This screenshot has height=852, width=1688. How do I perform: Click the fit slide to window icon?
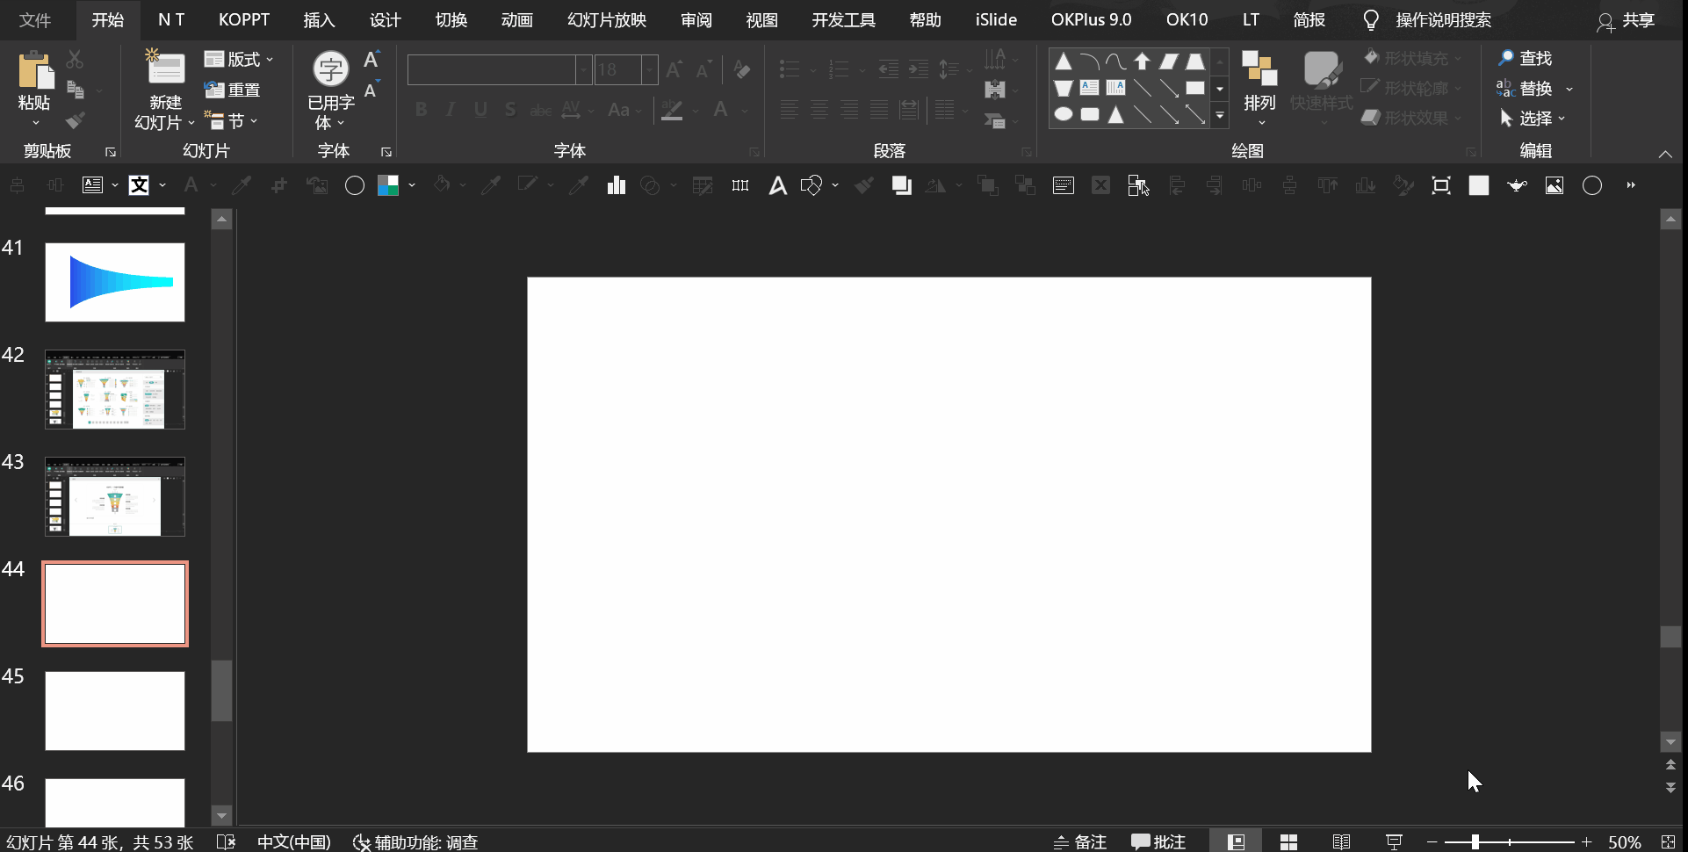coord(1668,841)
